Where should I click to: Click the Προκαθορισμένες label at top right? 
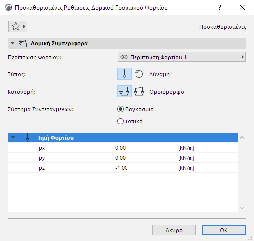[x=223, y=27]
